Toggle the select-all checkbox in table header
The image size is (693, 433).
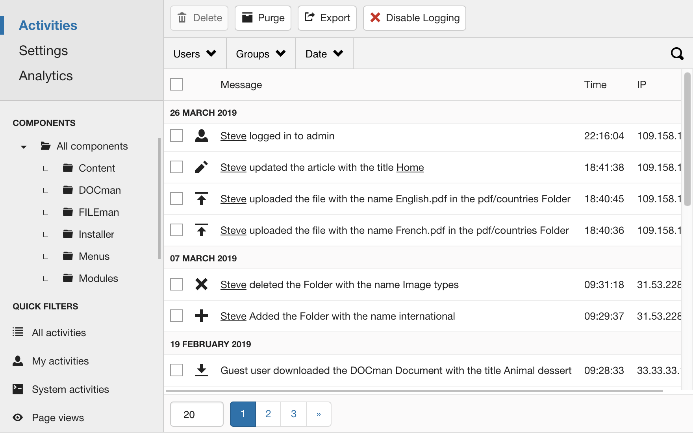click(176, 84)
